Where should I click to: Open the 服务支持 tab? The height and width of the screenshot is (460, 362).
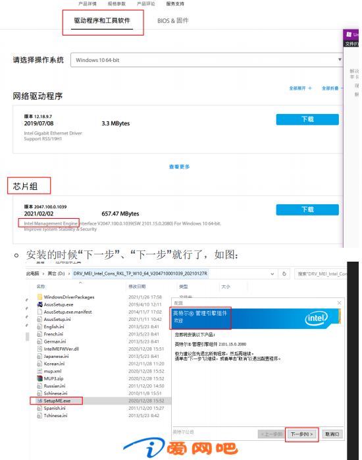click(175, 4)
